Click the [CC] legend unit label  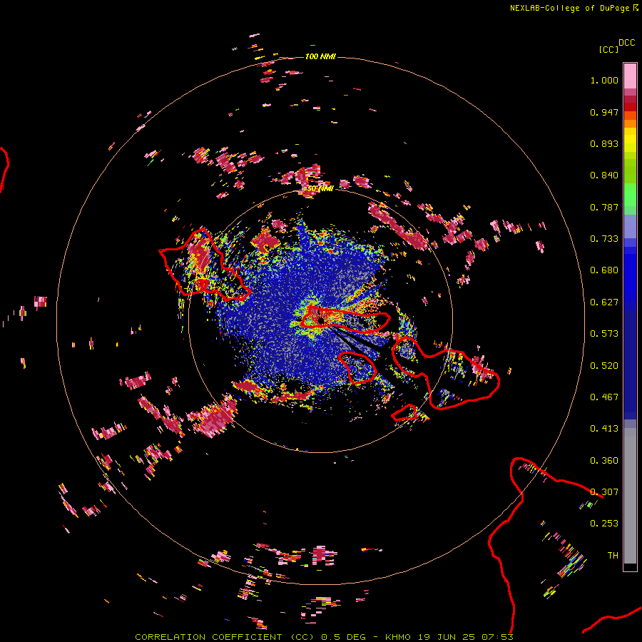[x=608, y=49]
